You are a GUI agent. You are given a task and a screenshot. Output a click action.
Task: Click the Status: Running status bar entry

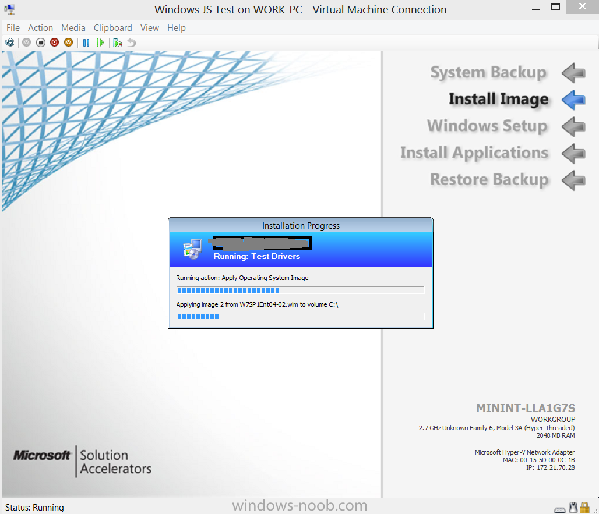[34, 508]
